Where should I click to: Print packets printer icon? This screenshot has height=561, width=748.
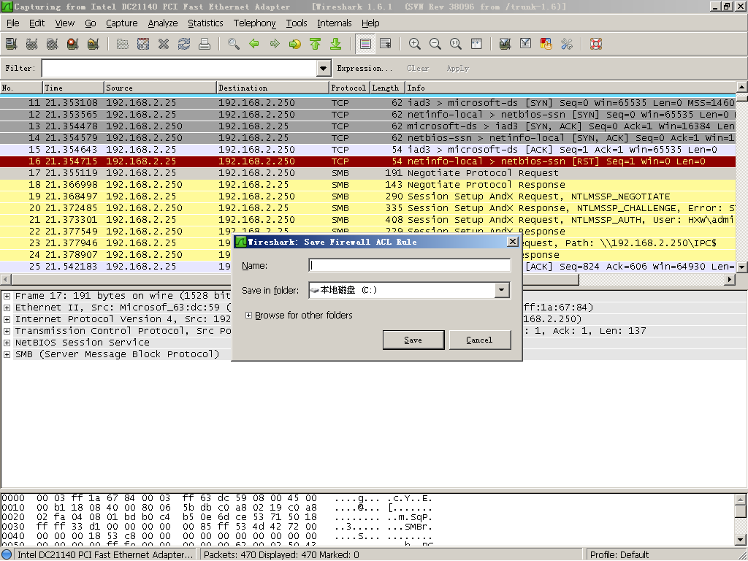click(x=205, y=44)
